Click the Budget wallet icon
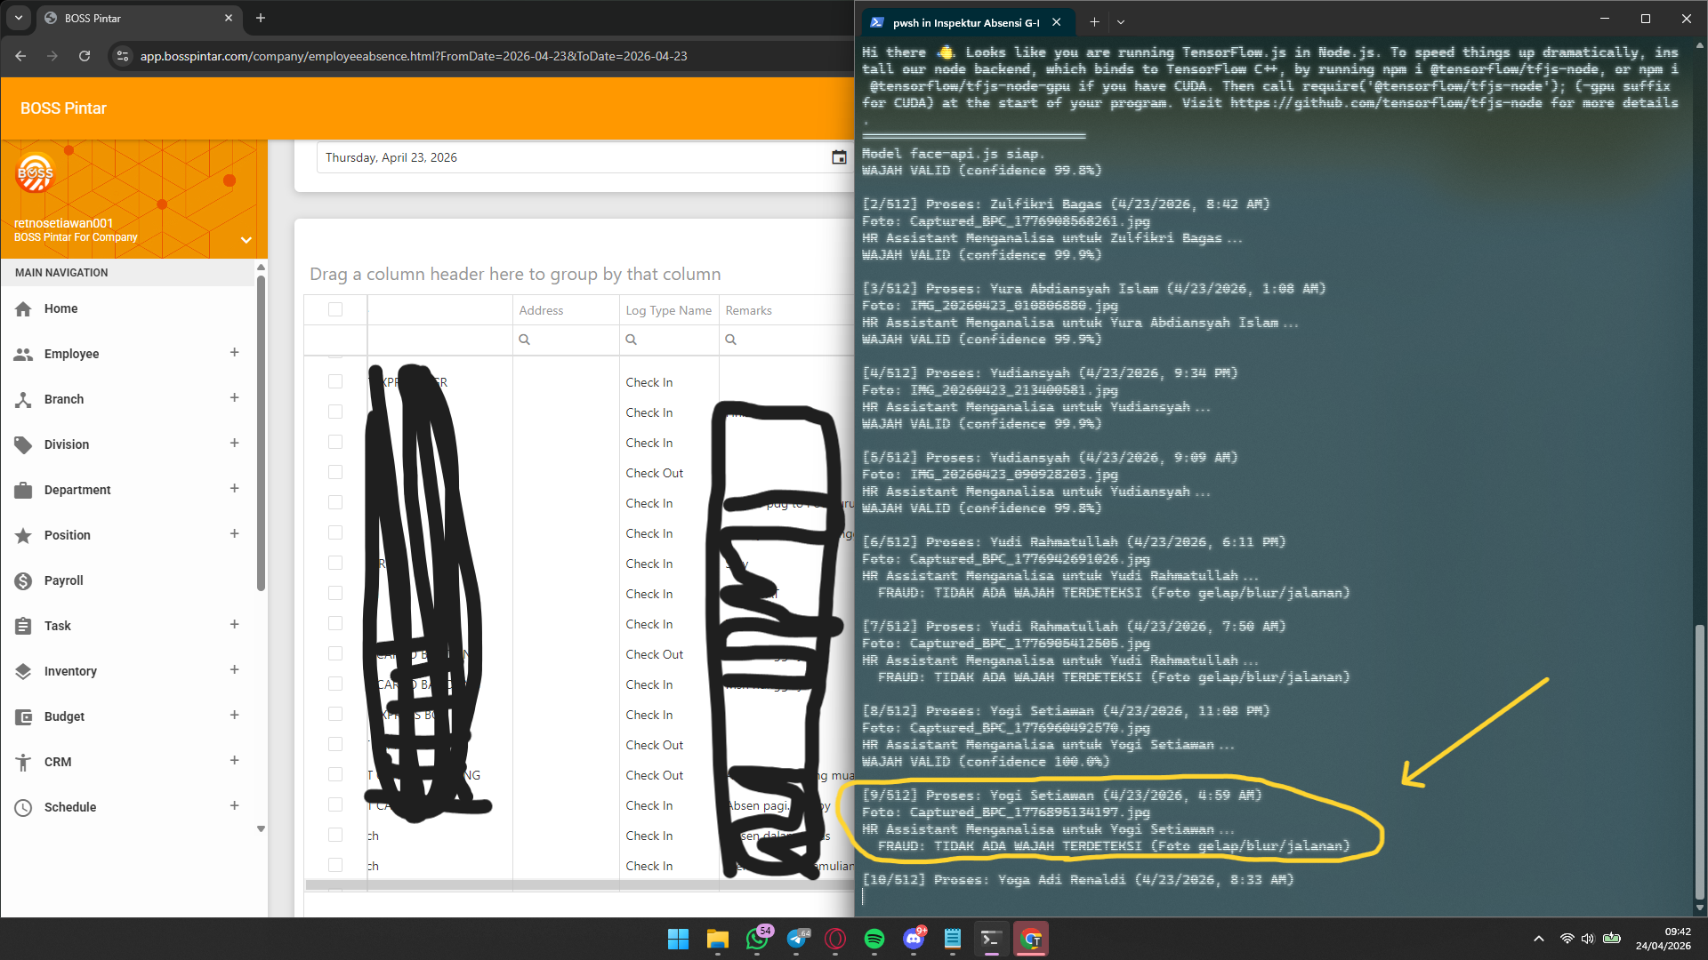 tap(24, 717)
